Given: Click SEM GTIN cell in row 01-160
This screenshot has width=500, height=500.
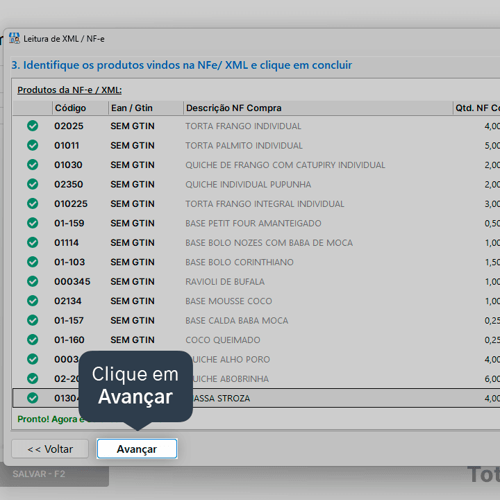Looking at the screenshot, I should pos(133,340).
